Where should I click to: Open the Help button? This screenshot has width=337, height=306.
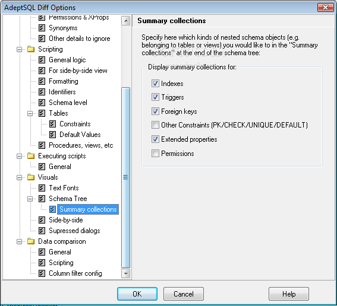tap(289, 294)
